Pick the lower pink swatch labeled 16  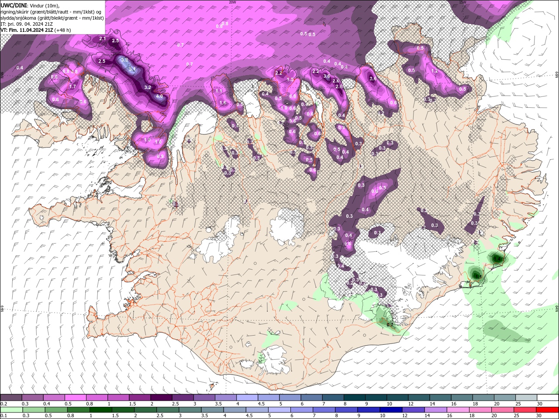tap(458, 410)
